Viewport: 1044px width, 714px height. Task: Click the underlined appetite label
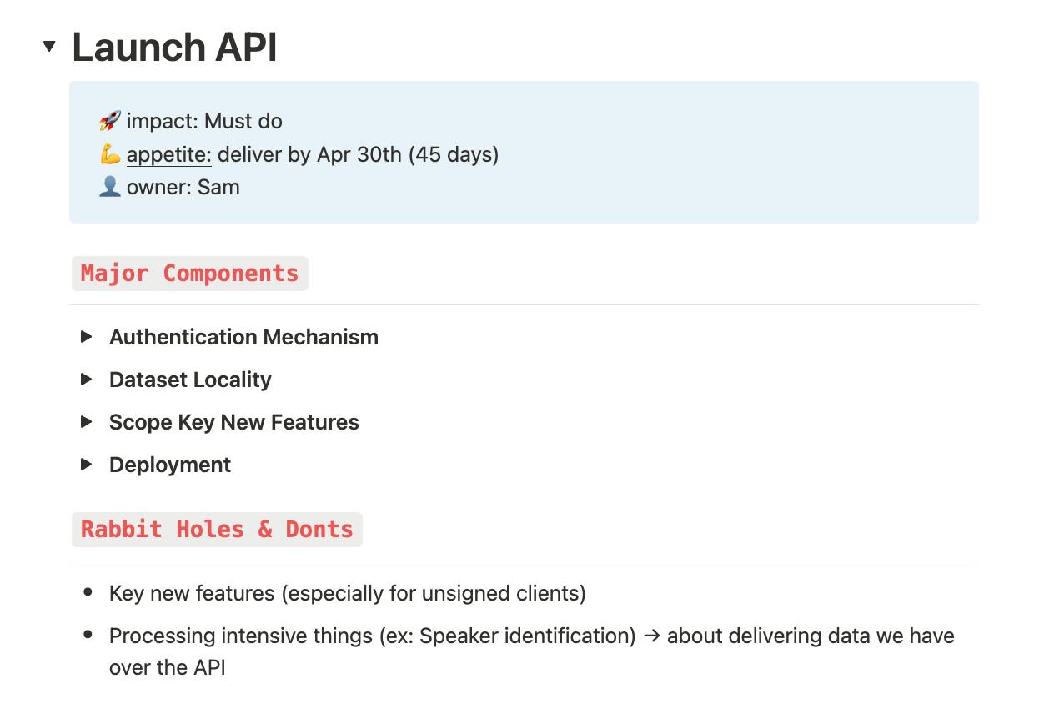coord(169,154)
